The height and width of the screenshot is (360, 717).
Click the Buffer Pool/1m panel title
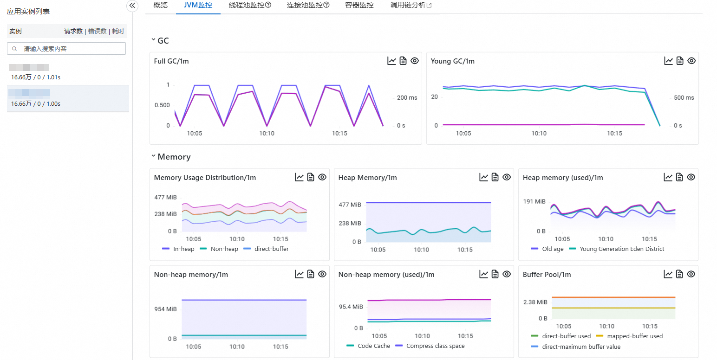(x=547, y=275)
